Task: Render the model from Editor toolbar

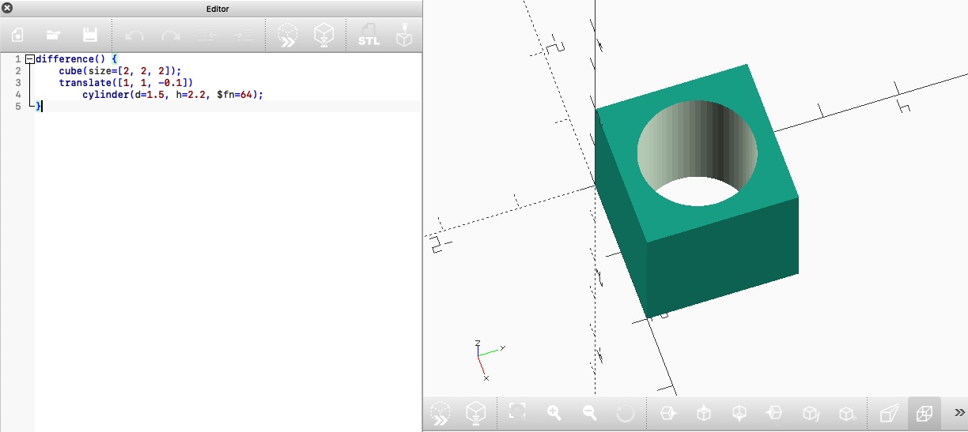Action: [323, 36]
